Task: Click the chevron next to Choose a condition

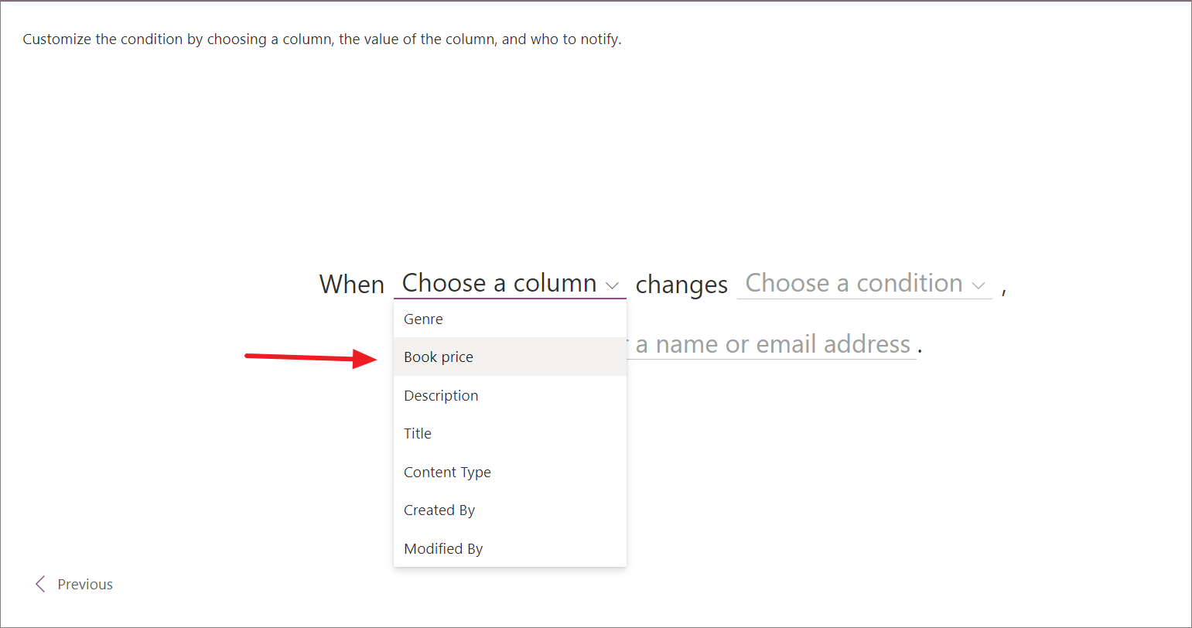Action: (x=979, y=285)
